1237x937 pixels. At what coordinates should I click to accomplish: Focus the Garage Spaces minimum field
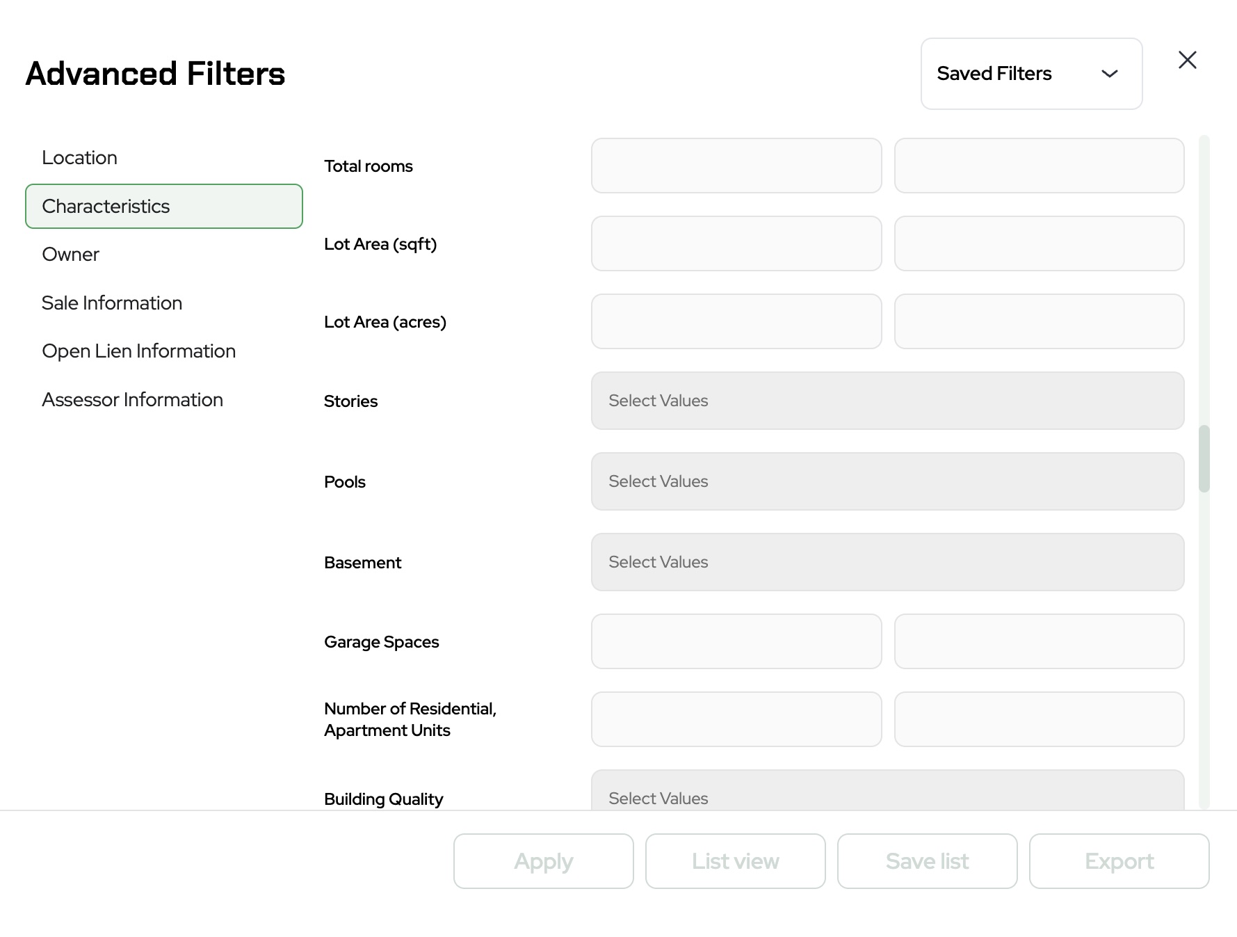(736, 641)
